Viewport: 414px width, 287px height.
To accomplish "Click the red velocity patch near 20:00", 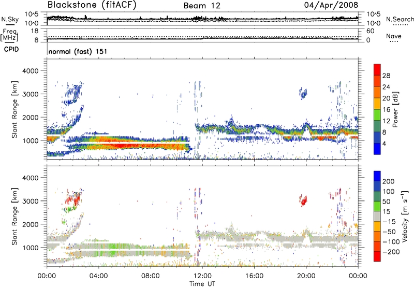I will [303, 200].
